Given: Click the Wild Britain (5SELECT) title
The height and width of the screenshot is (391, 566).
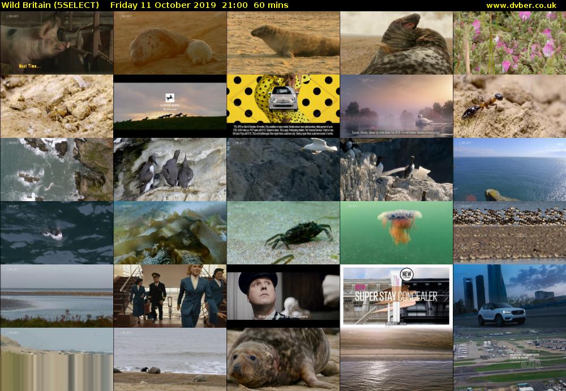Looking at the screenshot, I should tap(50, 6).
